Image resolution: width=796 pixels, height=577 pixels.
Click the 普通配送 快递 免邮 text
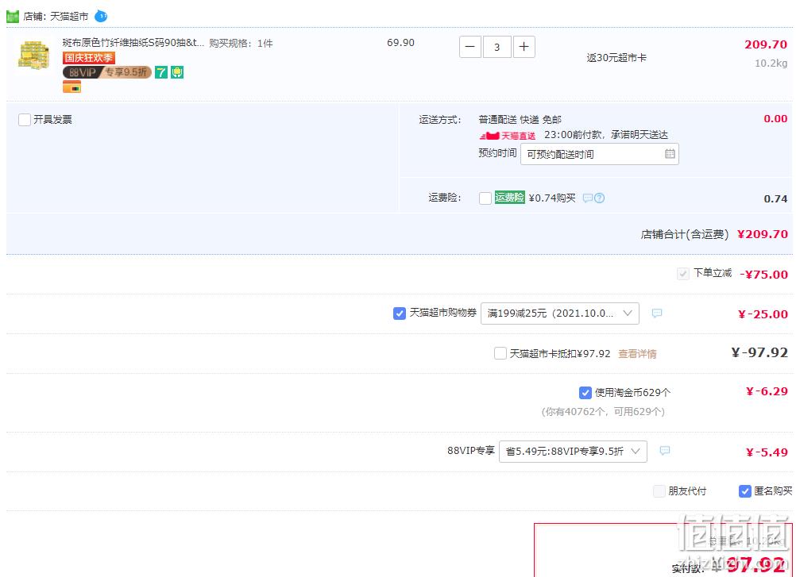tap(520, 120)
